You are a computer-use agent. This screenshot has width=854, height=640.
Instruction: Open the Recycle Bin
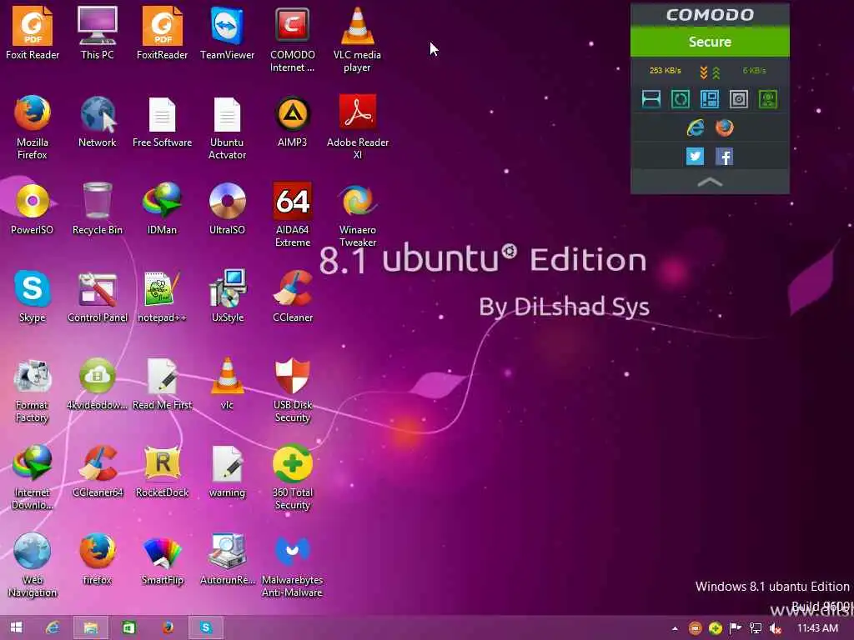click(x=97, y=208)
